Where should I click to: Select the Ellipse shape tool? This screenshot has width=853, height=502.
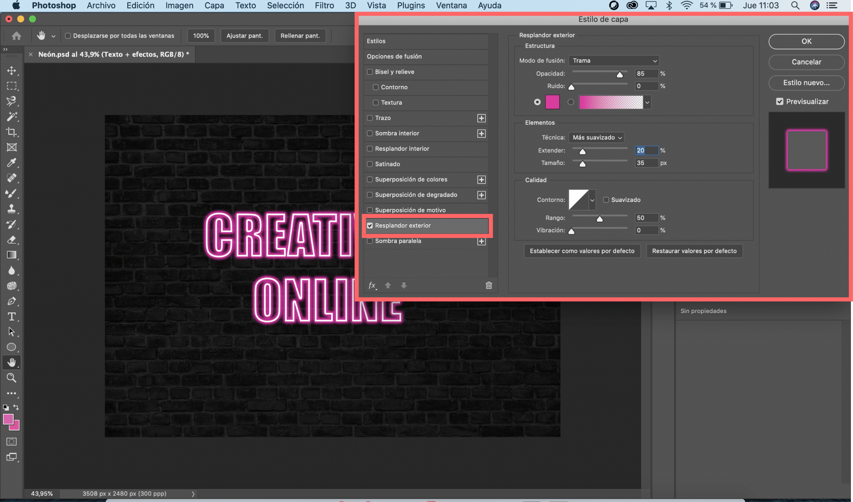coord(12,347)
